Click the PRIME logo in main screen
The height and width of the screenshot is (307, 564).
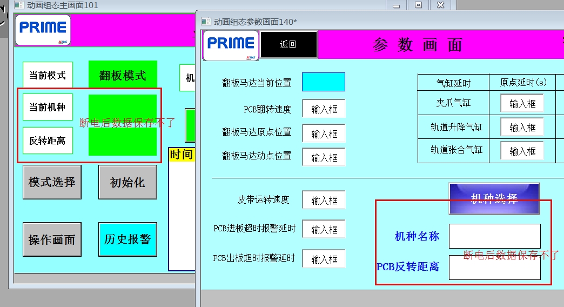click(x=43, y=29)
